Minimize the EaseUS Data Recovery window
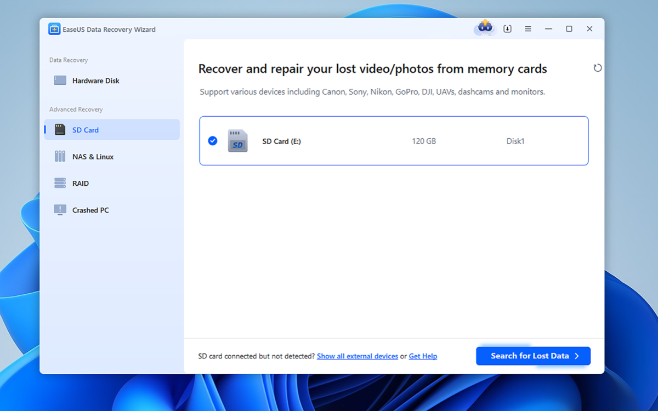Image resolution: width=658 pixels, height=411 pixels. (x=548, y=29)
